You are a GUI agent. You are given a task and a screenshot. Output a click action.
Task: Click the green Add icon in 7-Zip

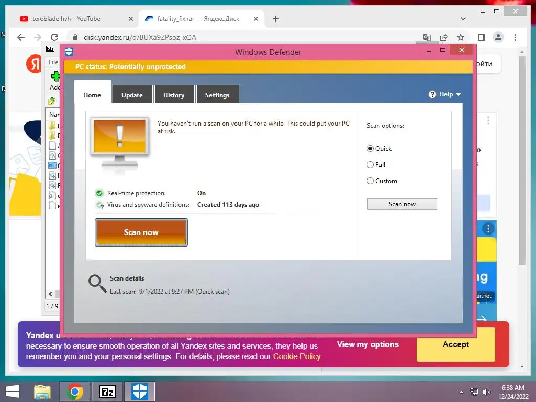pos(55,76)
